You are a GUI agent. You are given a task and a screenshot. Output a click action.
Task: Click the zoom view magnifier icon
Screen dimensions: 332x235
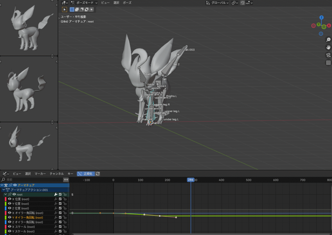[x=328, y=40]
